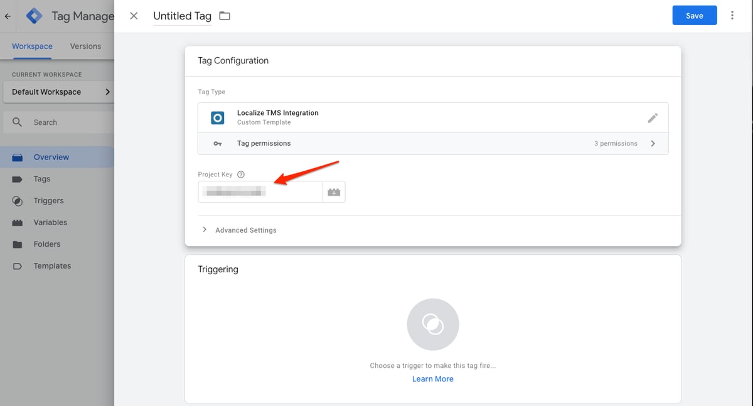Viewport: 753px width, 406px height.
Task: Click the pencil edit icon for tag type
Action: 653,117
